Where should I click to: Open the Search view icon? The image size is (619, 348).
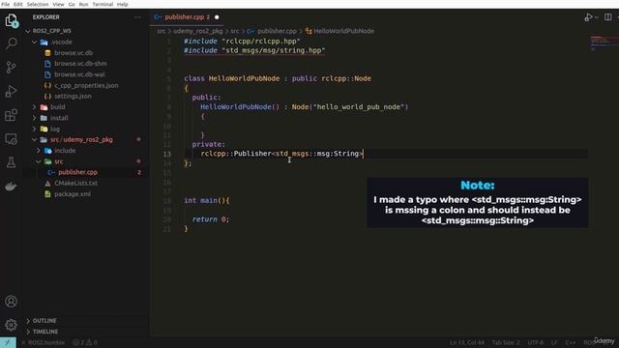pos(11,43)
